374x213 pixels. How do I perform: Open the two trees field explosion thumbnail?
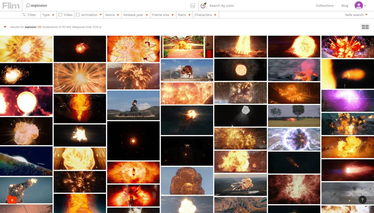click(294, 116)
